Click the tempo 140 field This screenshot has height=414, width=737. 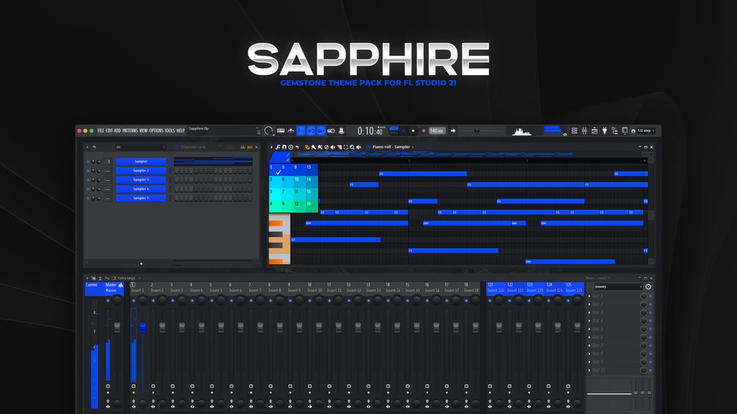point(437,131)
